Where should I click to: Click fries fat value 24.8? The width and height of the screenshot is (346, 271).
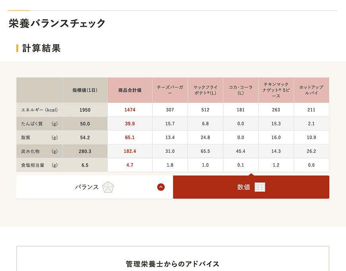[205, 137]
